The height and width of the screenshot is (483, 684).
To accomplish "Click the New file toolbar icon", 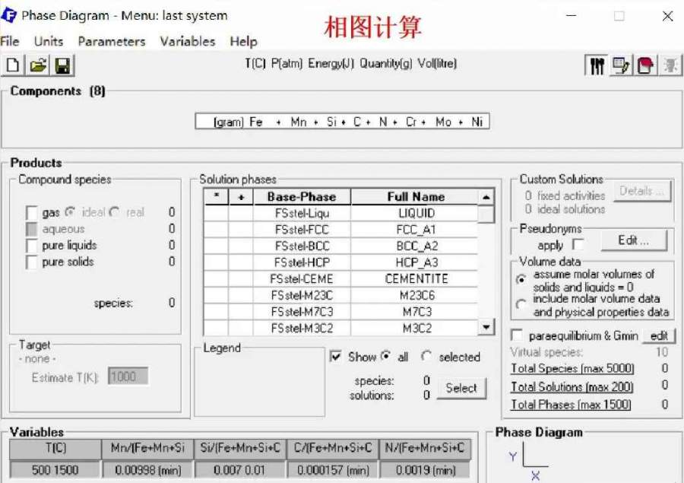I will click(x=13, y=66).
